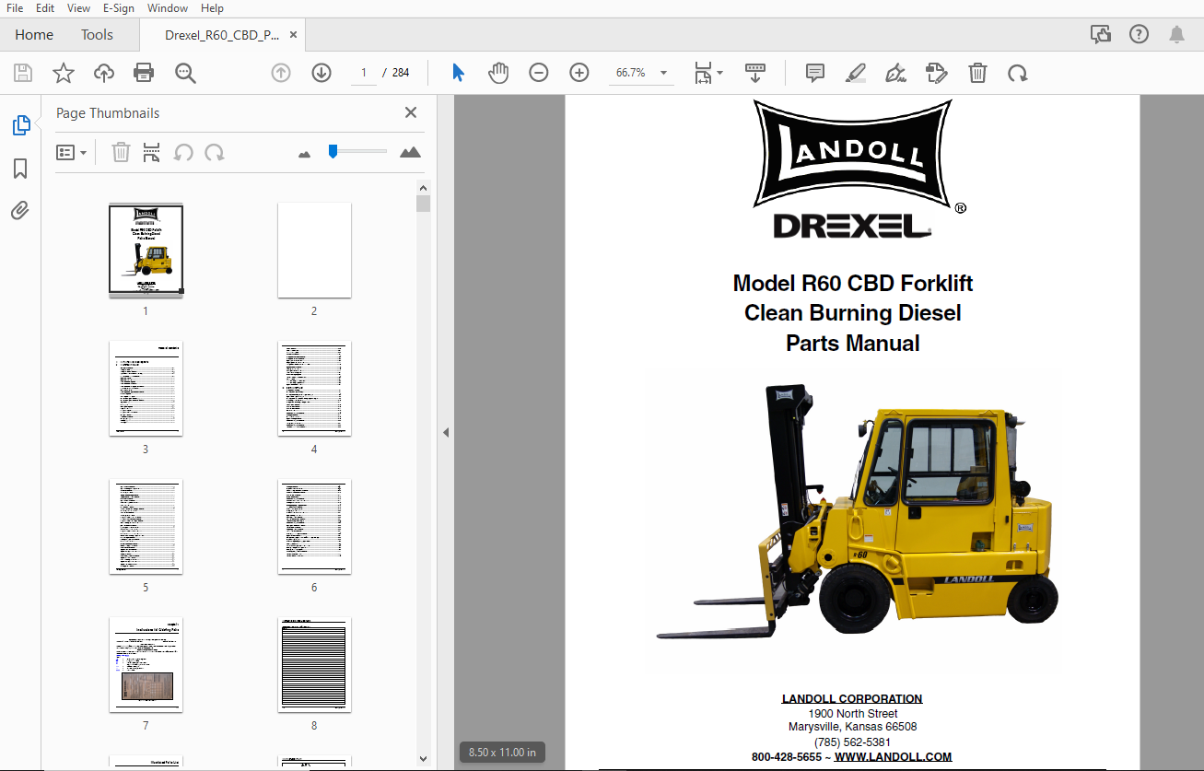The width and height of the screenshot is (1204, 771).
Task: Click the page number input field
Action: coord(364,73)
